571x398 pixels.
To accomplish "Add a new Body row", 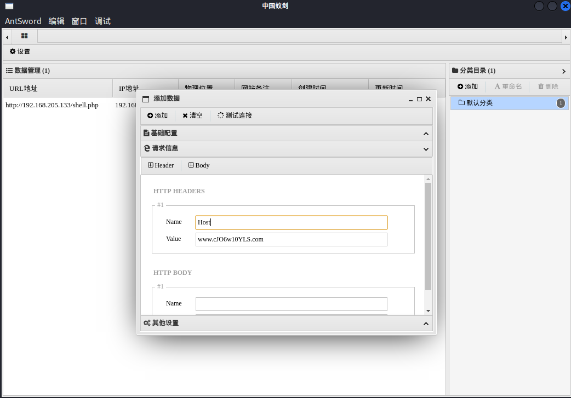I will coord(199,165).
